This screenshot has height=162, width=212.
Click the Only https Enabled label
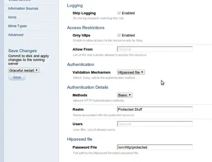(x=128, y=35)
